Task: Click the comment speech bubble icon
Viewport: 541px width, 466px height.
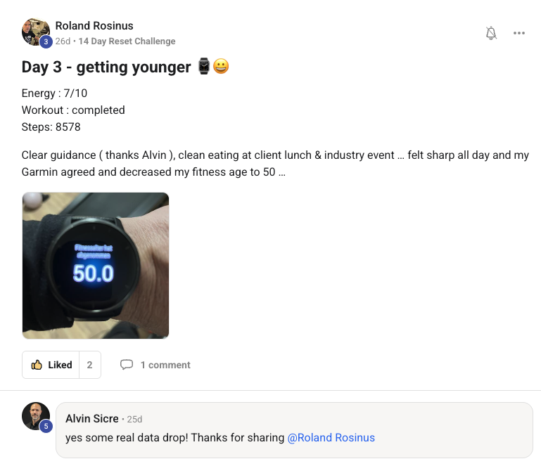Action: click(x=126, y=365)
